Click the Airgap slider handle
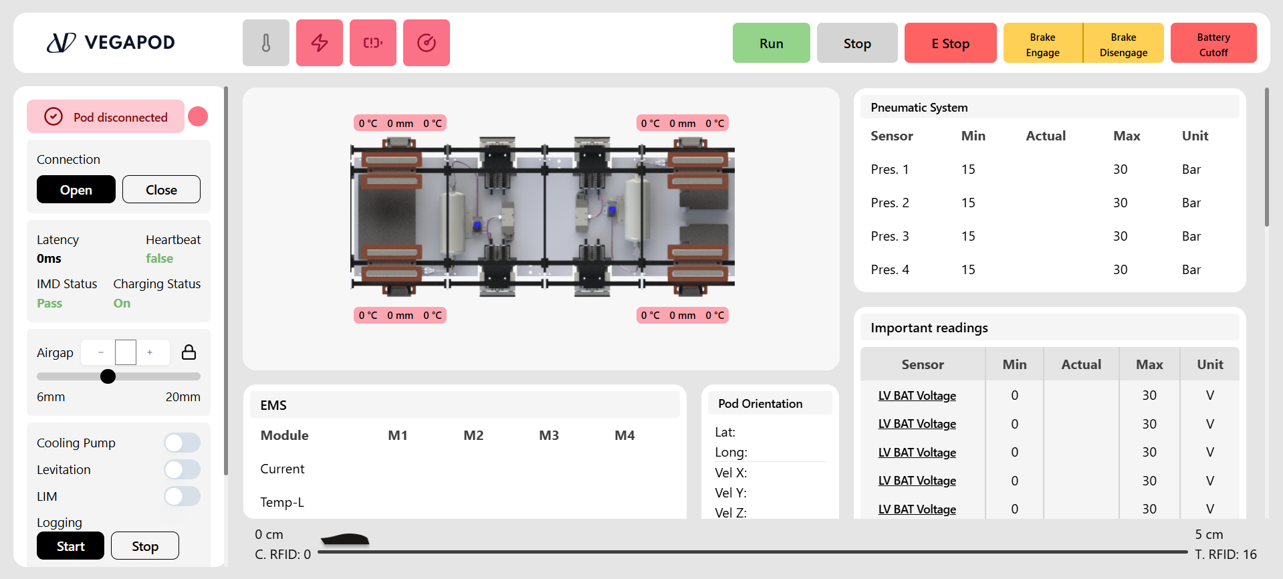The image size is (1283, 579). point(108,376)
